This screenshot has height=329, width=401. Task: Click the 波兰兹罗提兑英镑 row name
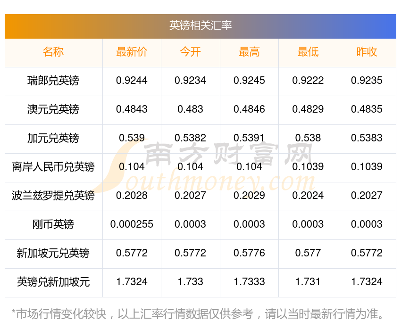tap(53, 196)
